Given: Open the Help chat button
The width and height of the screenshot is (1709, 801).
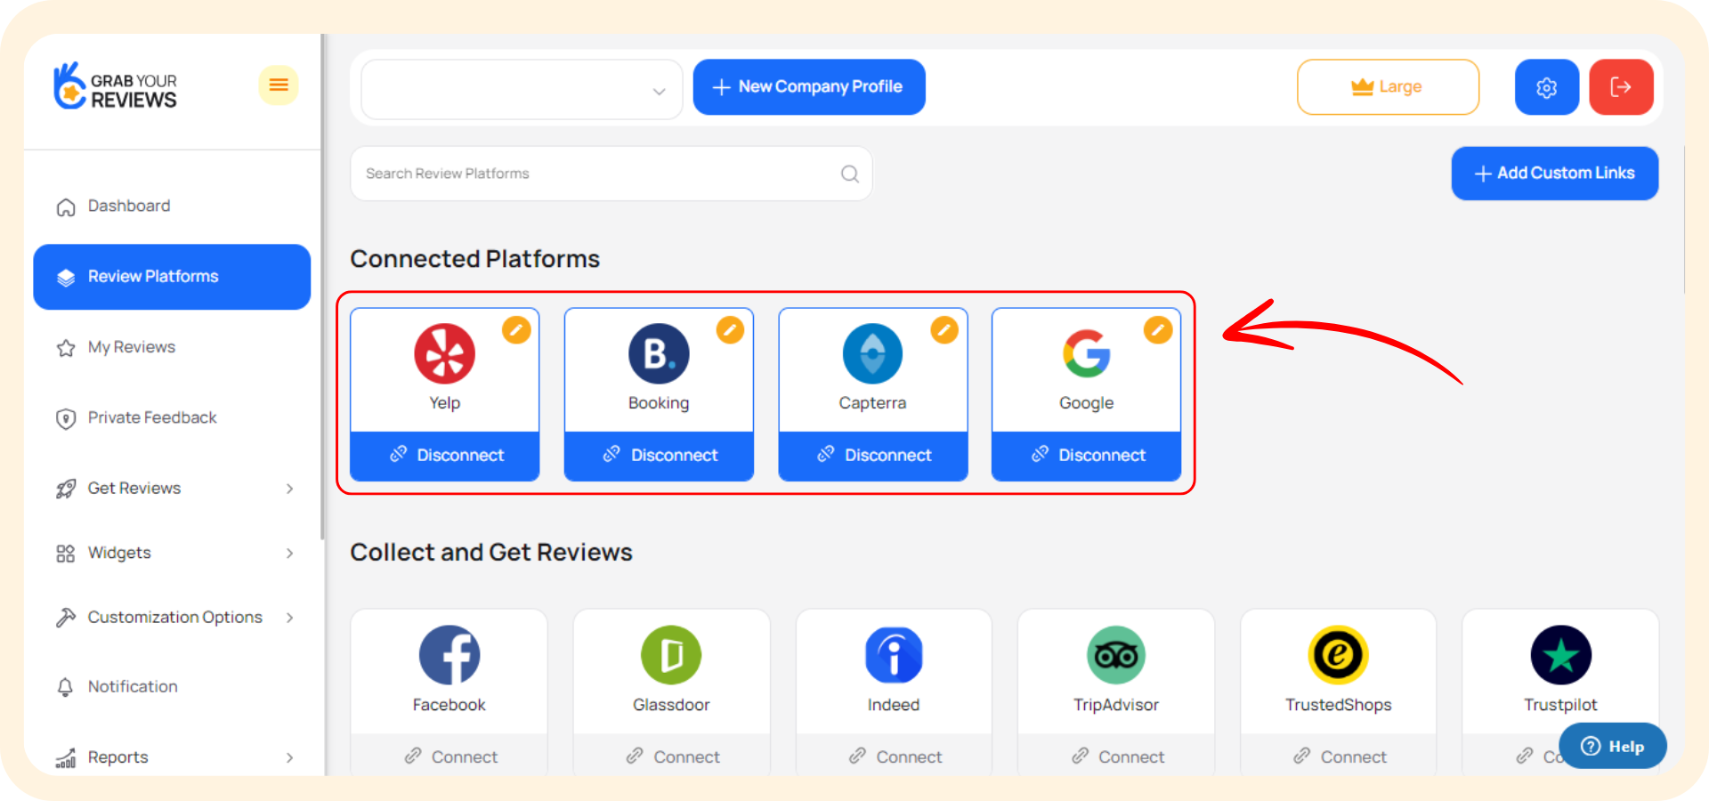Looking at the screenshot, I should 1613,746.
